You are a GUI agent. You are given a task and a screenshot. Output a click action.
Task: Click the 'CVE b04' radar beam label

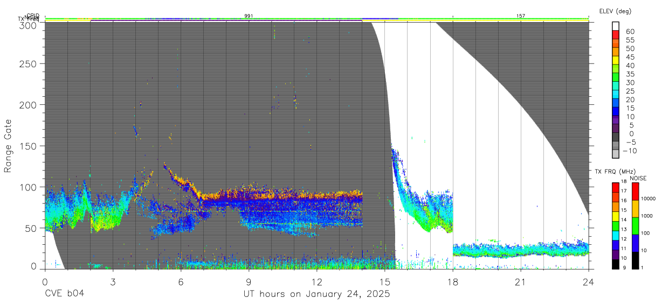[x=65, y=294]
